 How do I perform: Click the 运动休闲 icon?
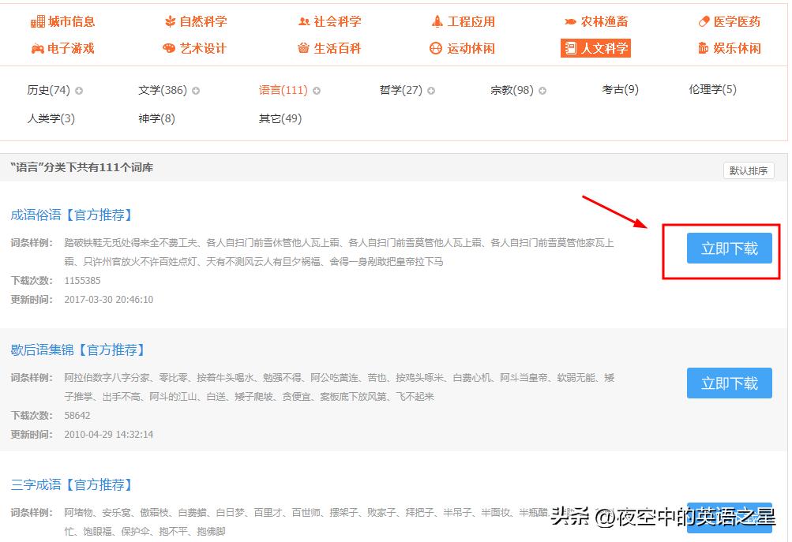point(435,48)
